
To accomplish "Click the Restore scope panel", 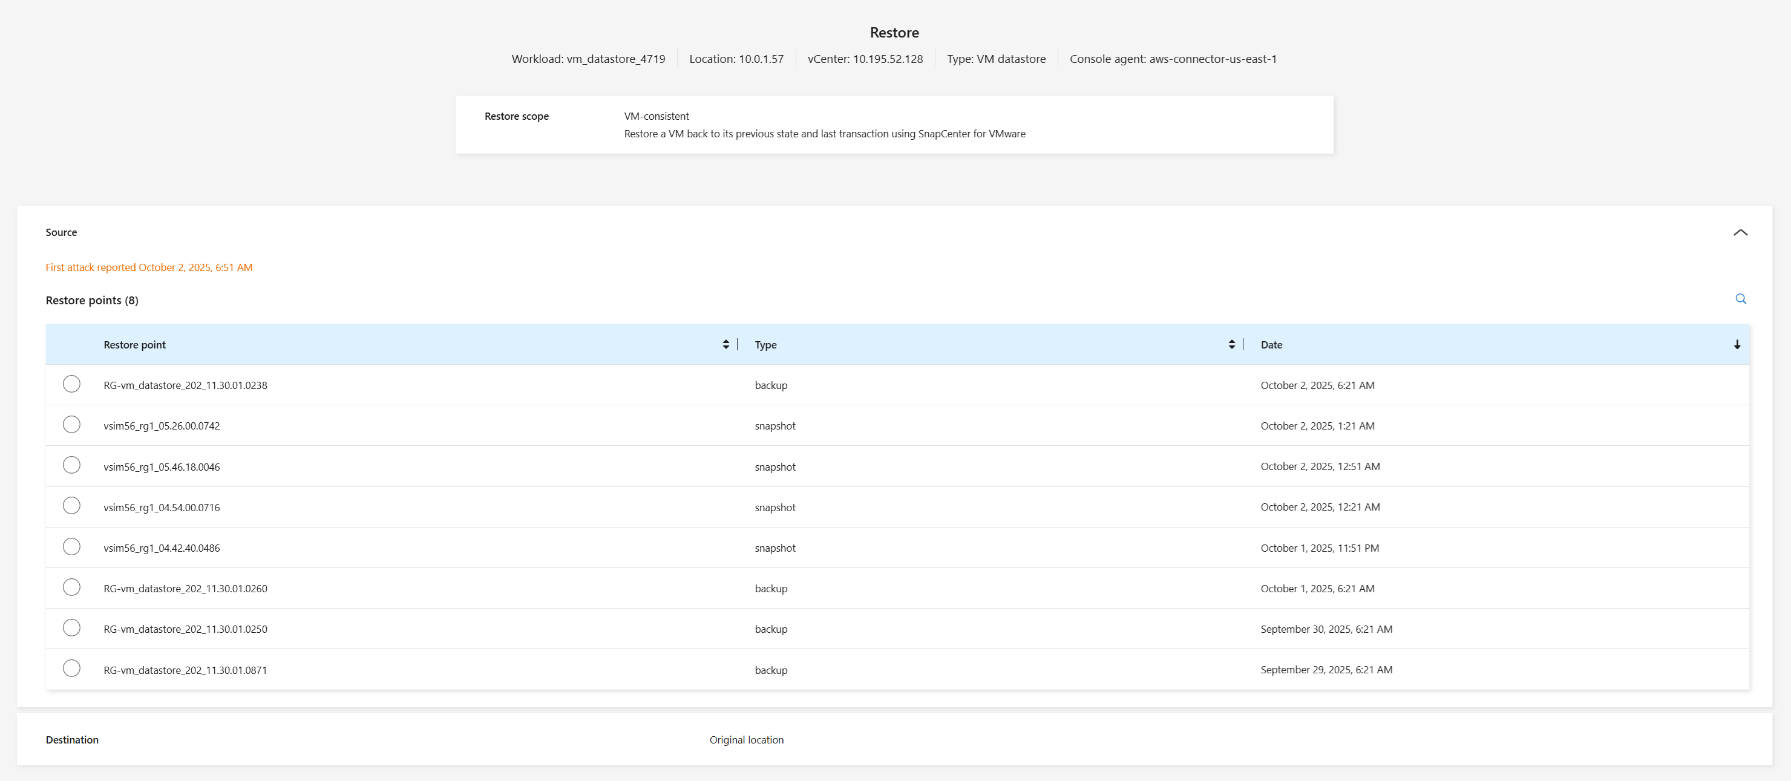I will pos(894,125).
